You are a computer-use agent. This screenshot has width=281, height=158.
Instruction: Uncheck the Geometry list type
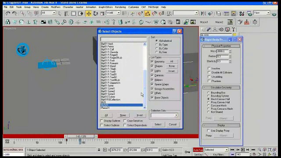152,61
